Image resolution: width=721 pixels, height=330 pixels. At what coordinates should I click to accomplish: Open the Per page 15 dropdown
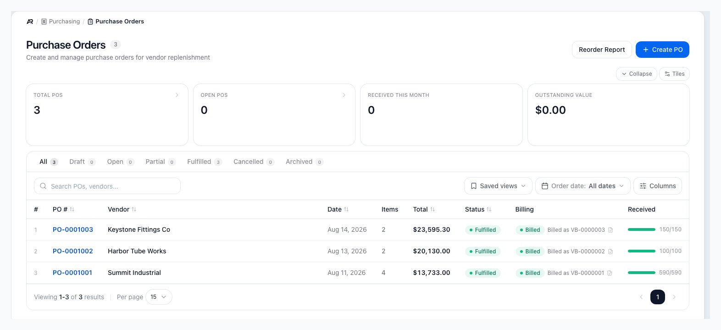[159, 297]
